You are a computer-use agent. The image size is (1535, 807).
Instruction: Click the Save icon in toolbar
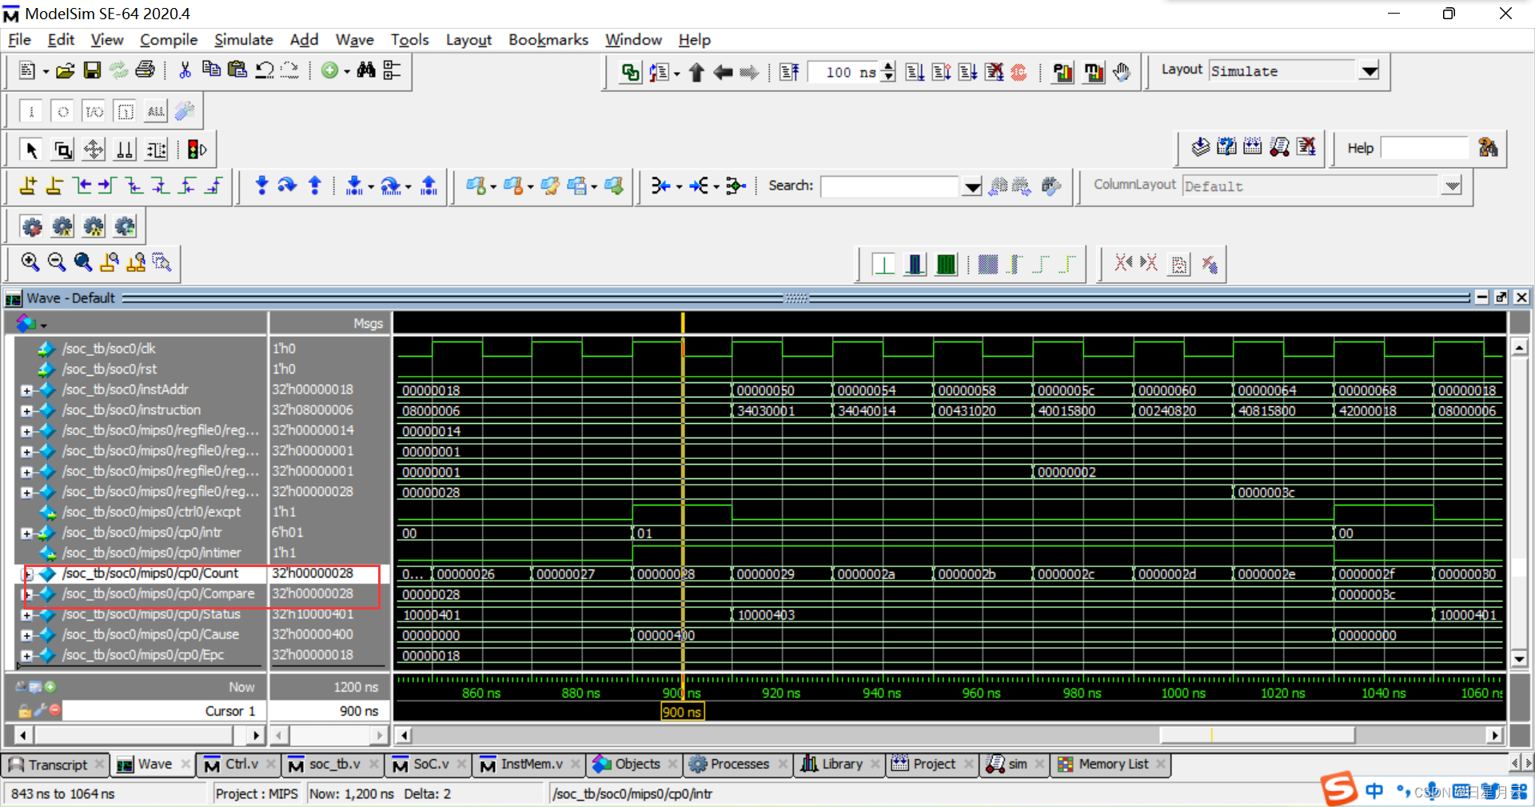92,70
